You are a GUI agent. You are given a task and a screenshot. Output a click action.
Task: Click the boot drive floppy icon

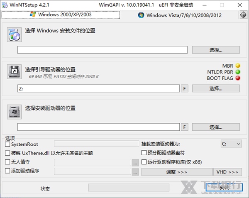tap(14, 71)
